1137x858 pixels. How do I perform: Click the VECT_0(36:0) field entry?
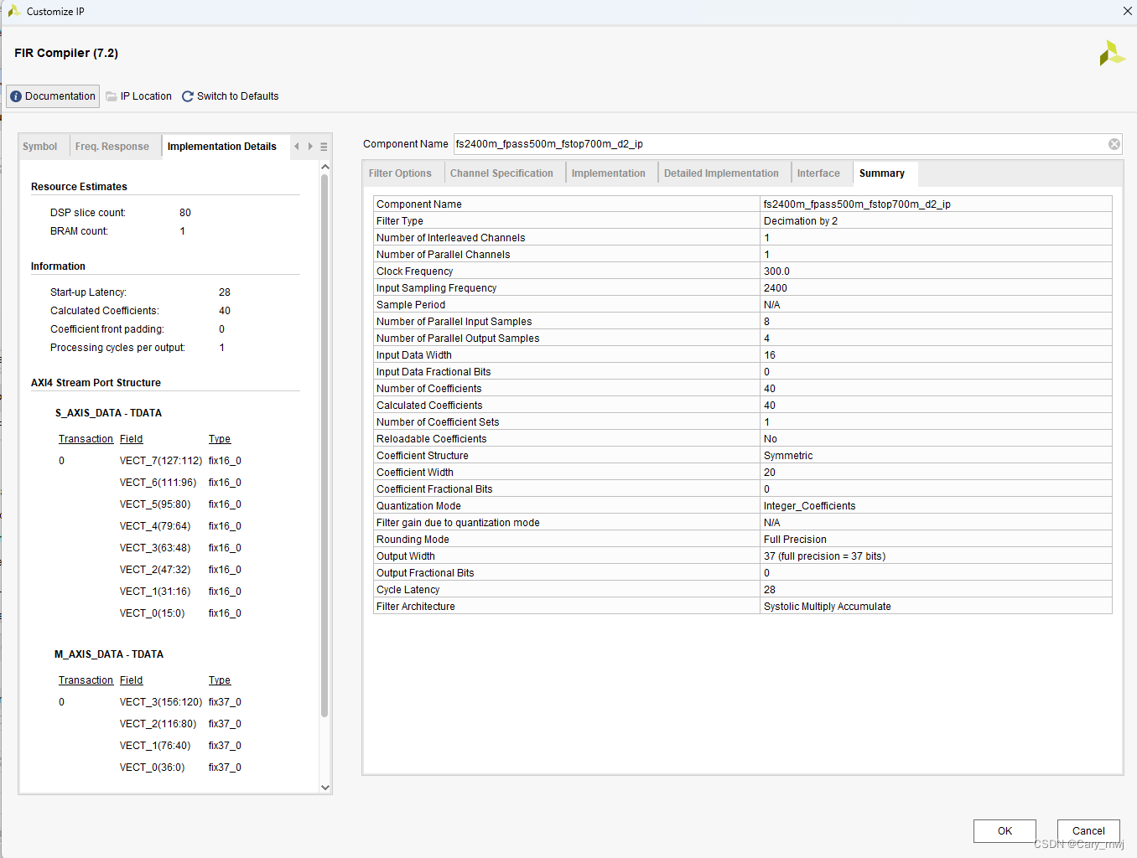[153, 768]
